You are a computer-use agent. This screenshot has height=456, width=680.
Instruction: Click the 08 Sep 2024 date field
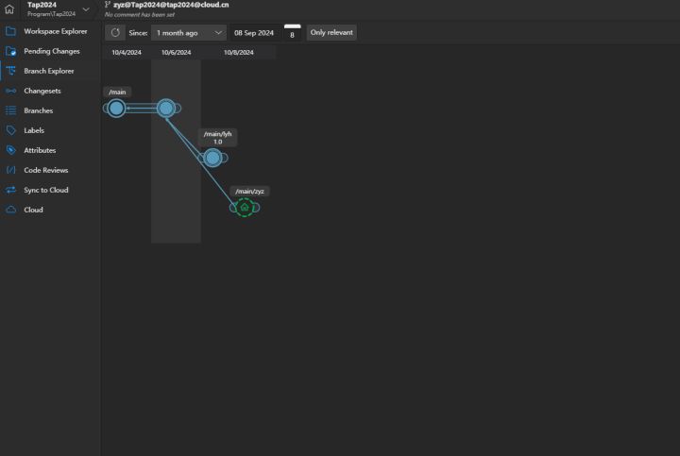(x=254, y=32)
